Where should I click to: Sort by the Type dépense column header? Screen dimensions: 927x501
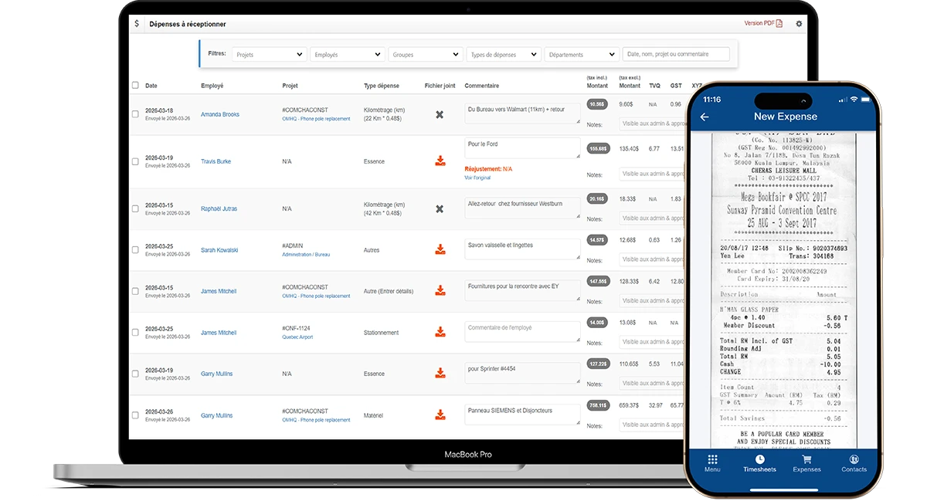(382, 86)
